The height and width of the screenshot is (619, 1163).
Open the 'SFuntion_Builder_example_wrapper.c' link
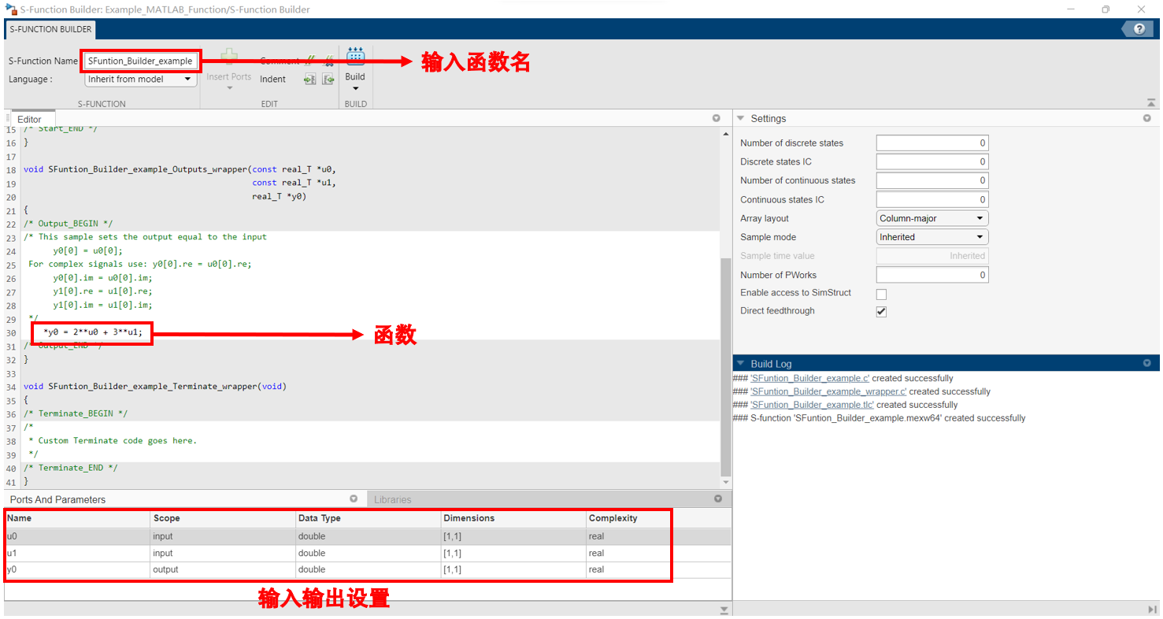click(x=828, y=391)
